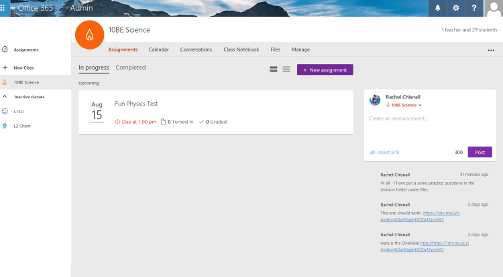Click in the Create an announcement field
Screen dimensions: 503x277
click(429, 119)
